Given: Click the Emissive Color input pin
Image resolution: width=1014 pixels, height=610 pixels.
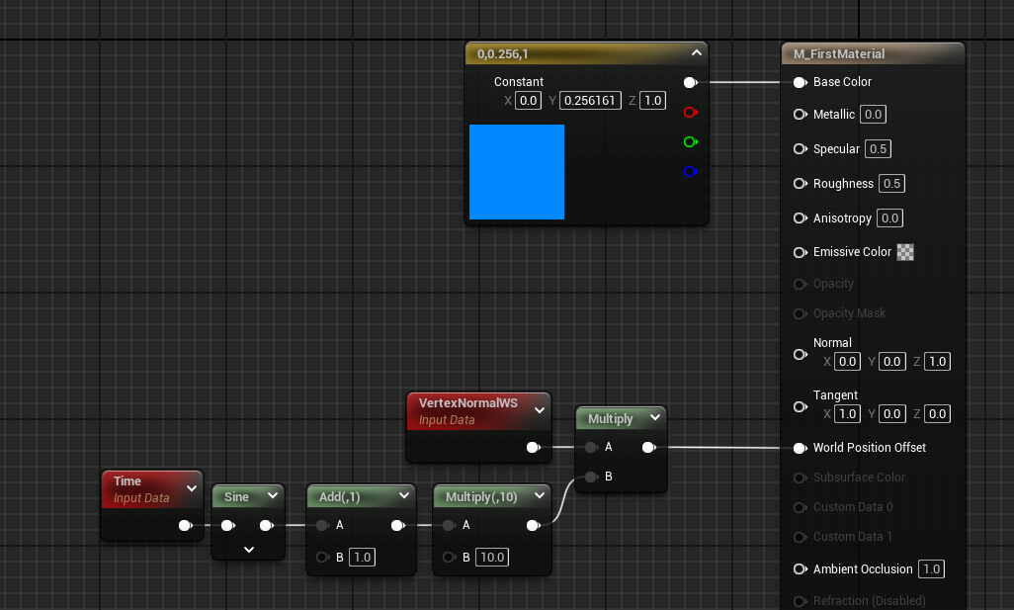Looking at the screenshot, I should click(800, 252).
